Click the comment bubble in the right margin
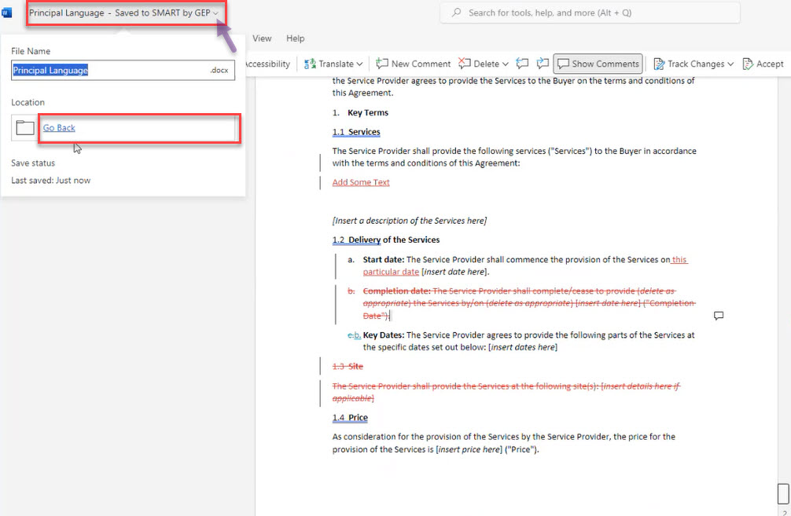Viewport: 791px width, 516px height. (718, 316)
